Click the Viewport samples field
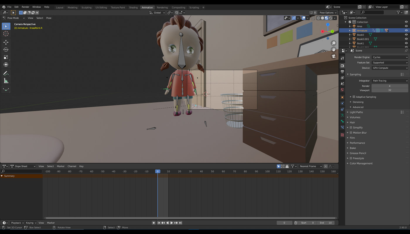410x234 pixels. coord(389,90)
